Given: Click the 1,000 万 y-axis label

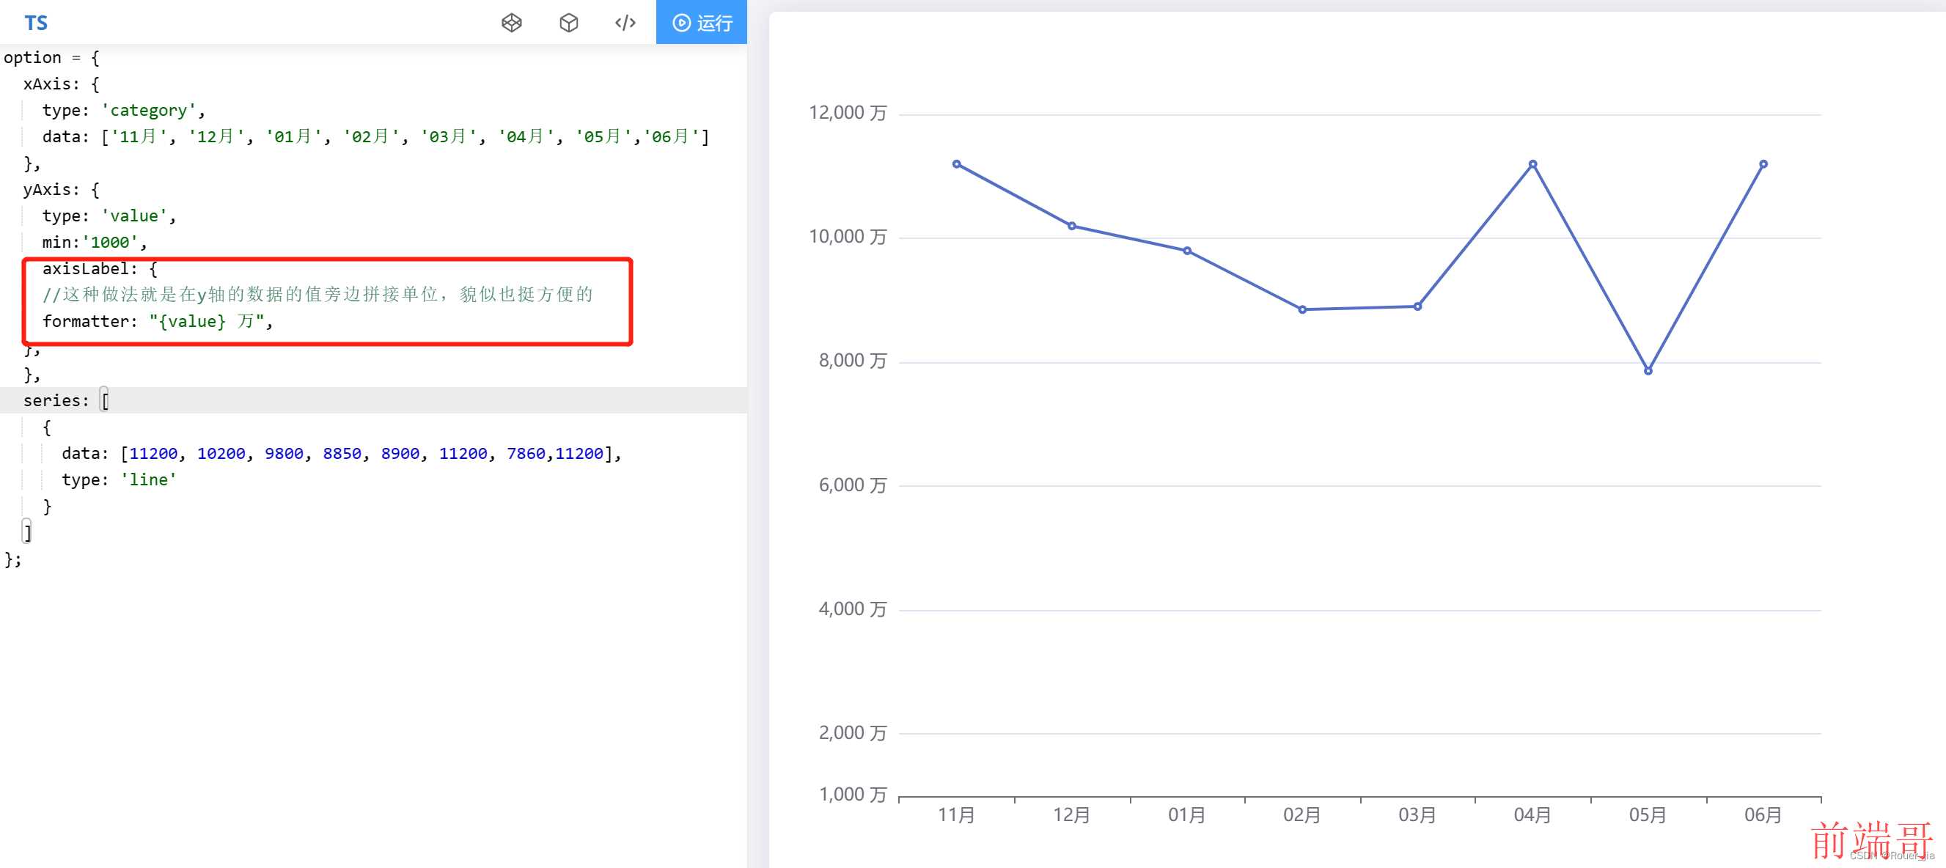Looking at the screenshot, I should click(853, 795).
